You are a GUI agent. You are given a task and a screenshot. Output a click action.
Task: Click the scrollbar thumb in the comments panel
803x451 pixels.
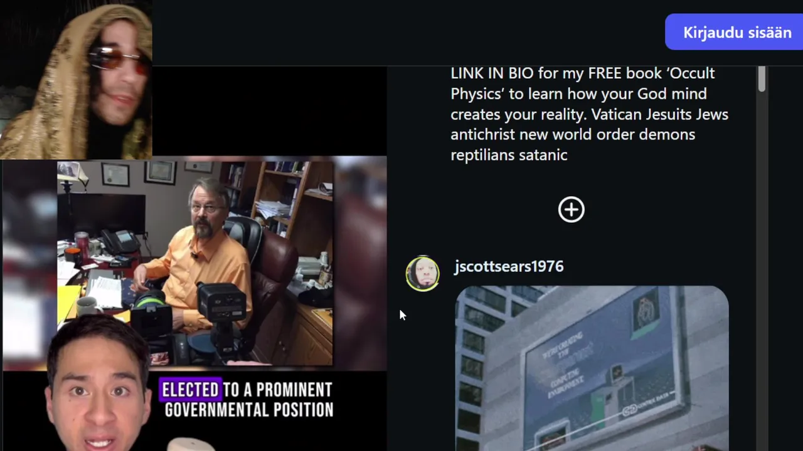[x=762, y=79]
